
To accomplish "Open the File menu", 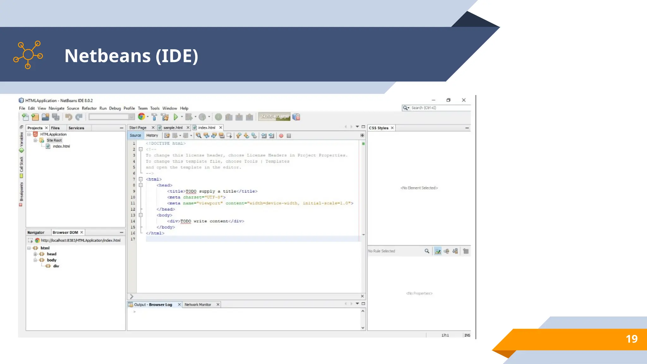I will pyautogui.click(x=22, y=108).
